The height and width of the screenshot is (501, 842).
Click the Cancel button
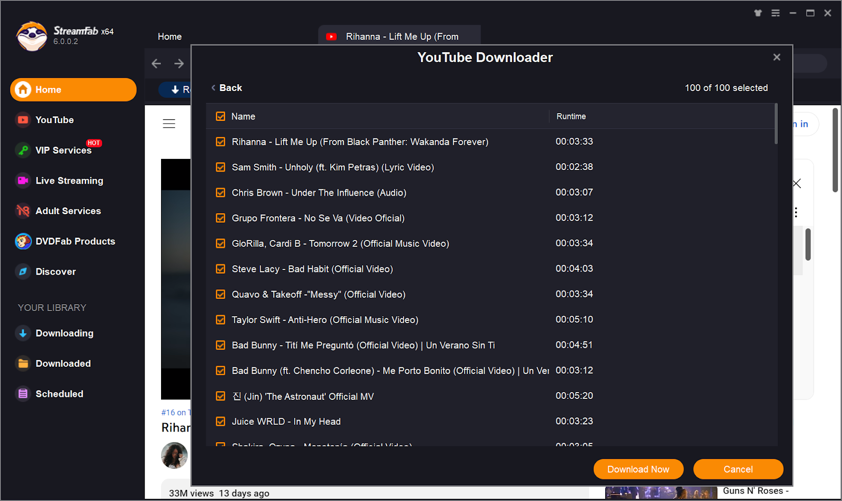coord(738,469)
